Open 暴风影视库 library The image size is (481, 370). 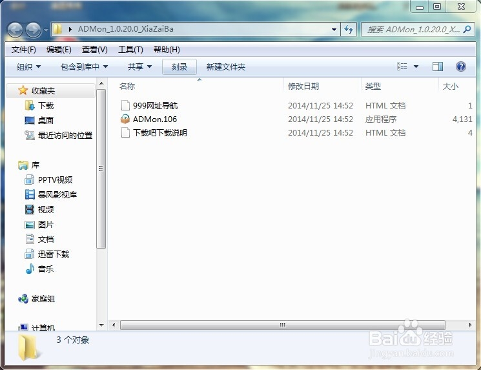(x=57, y=194)
